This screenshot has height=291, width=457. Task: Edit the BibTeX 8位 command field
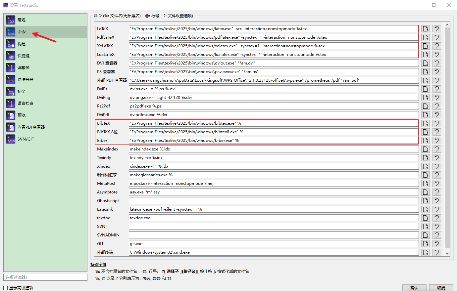274,132
